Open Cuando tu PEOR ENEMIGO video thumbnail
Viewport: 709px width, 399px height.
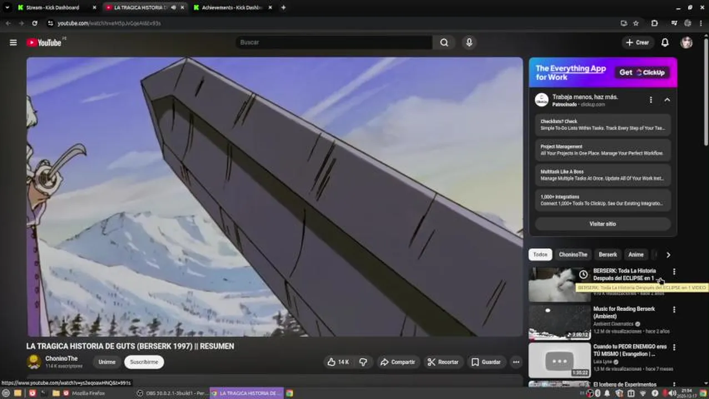(x=559, y=360)
